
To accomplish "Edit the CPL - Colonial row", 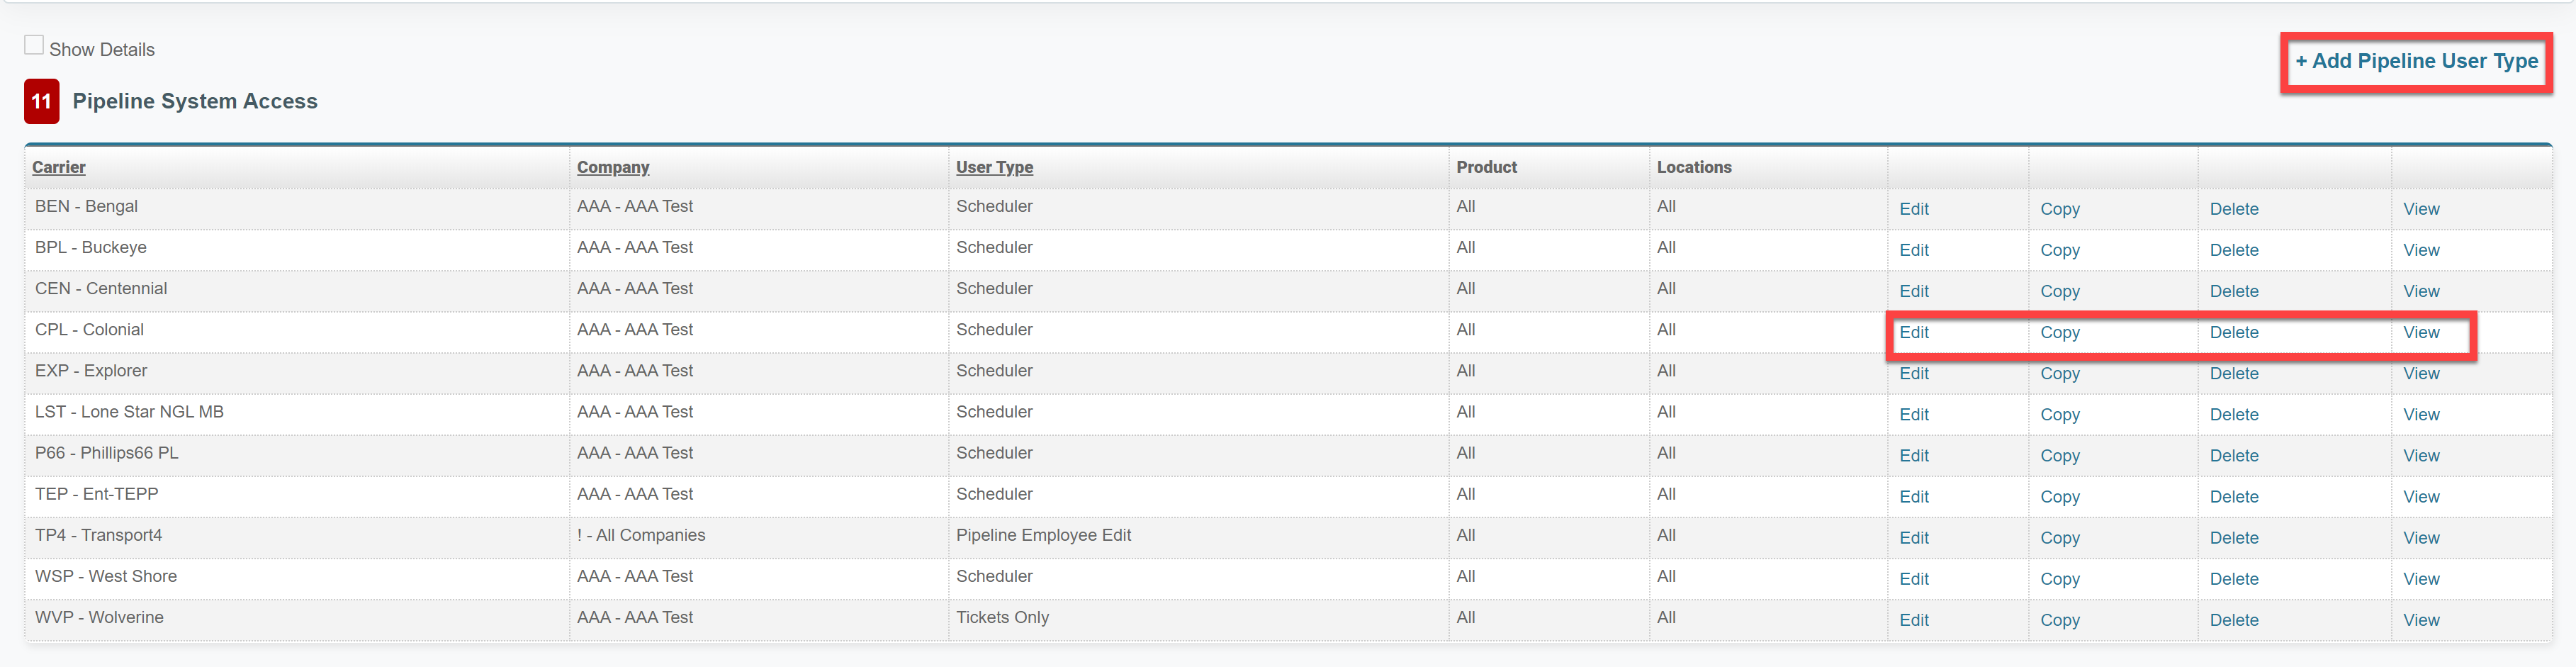I will coord(1913,333).
